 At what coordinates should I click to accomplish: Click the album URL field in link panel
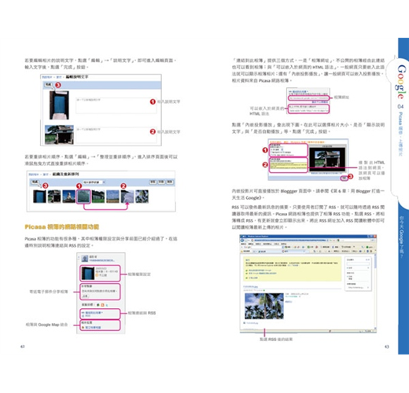click(x=308, y=98)
